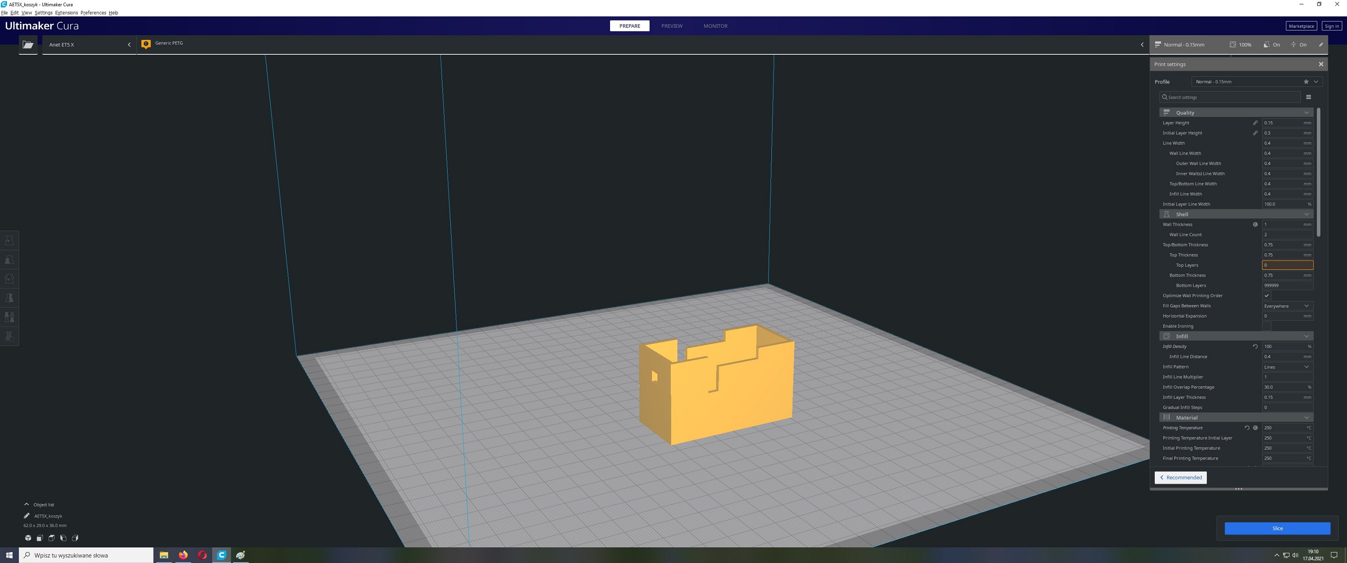Click formula icon beside Wall Thickness
The width and height of the screenshot is (1347, 563).
tap(1255, 225)
